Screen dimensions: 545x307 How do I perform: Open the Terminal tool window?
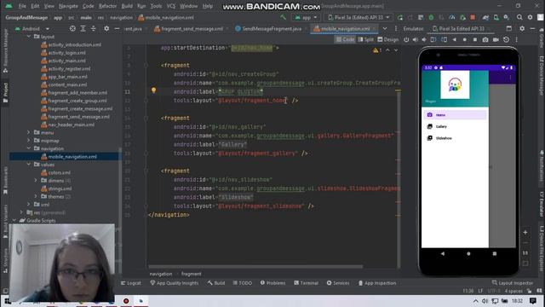point(307,283)
